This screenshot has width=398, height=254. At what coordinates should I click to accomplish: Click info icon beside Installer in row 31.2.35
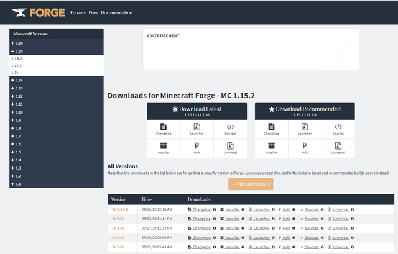click(x=243, y=219)
